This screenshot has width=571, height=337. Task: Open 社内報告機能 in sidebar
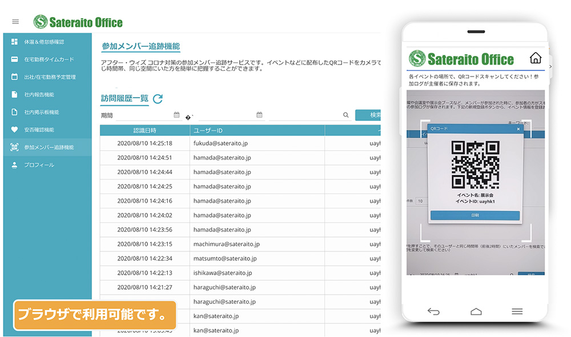coord(48,94)
